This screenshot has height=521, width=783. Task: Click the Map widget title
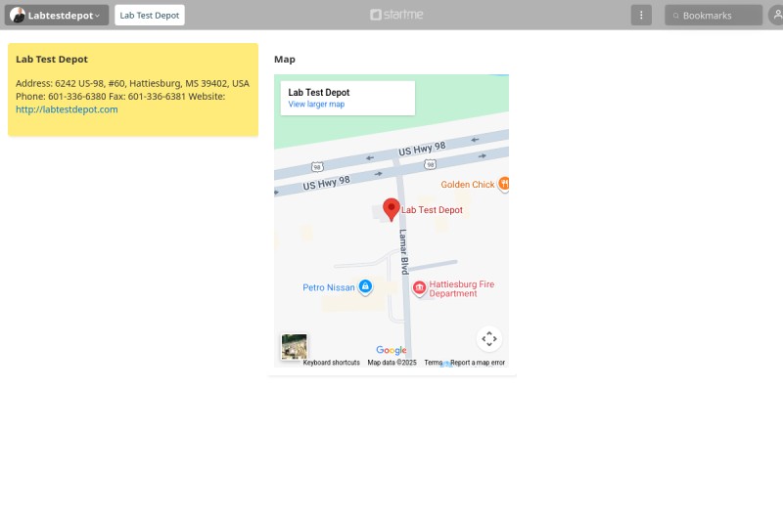pos(285,59)
